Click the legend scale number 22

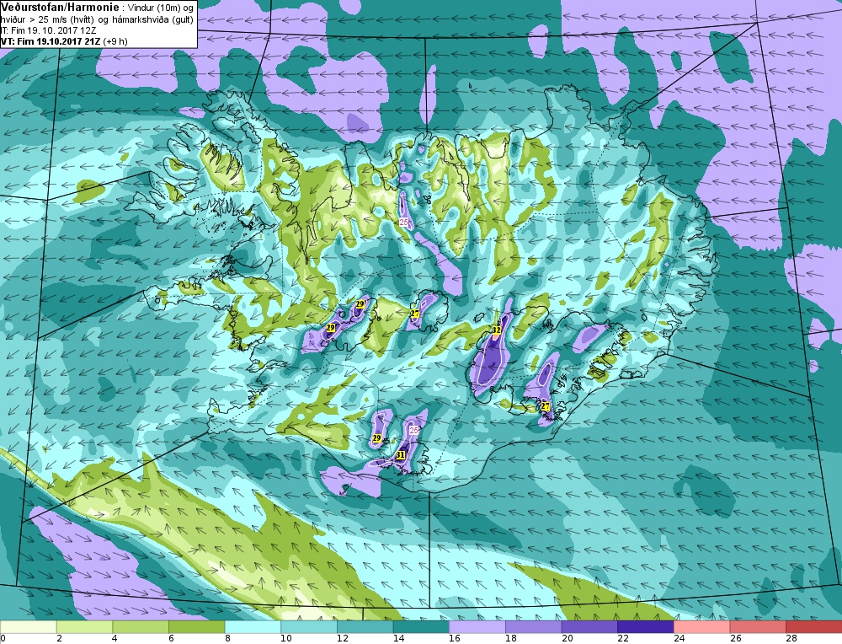point(622,639)
